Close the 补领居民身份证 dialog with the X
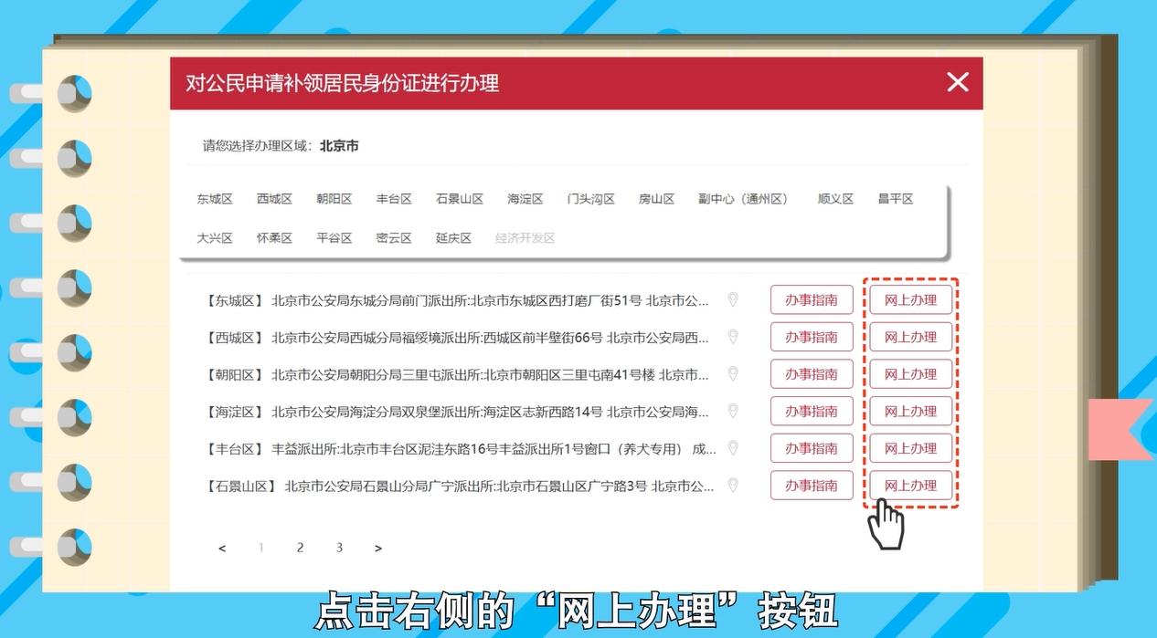The image size is (1157, 638). tap(958, 82)
